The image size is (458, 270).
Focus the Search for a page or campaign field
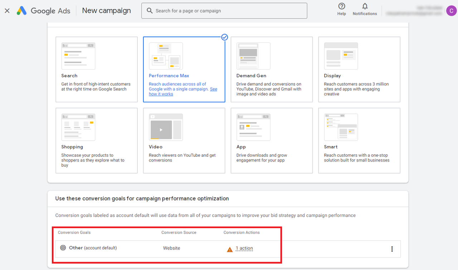[x=224, y=11]
